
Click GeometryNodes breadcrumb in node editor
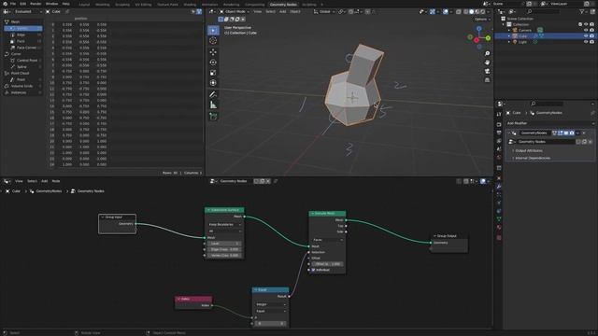49,190
